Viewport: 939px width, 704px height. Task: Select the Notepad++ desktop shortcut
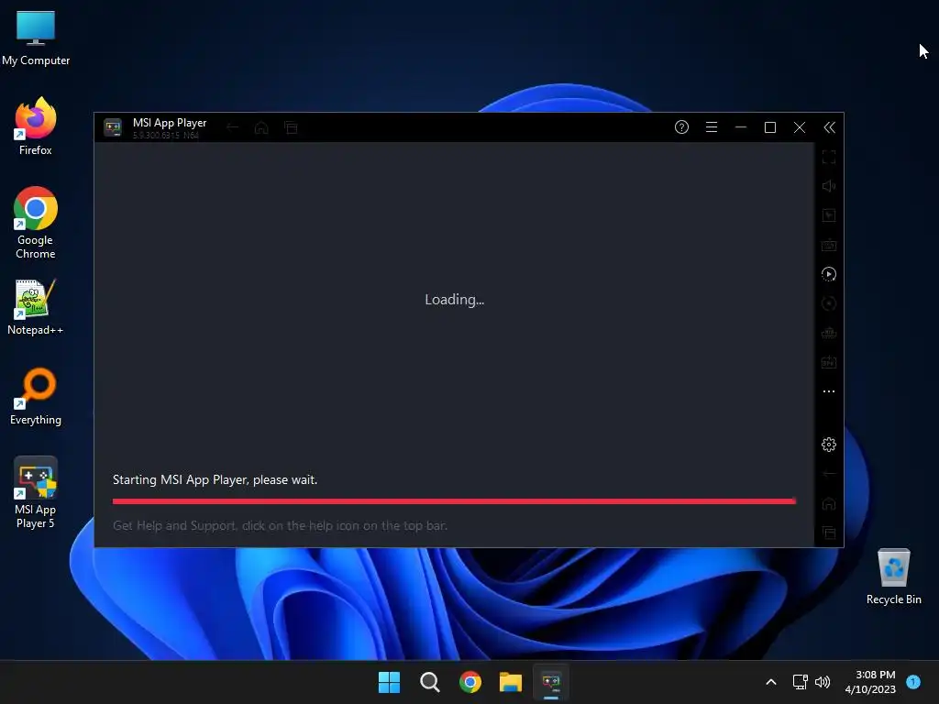(36, 306)
